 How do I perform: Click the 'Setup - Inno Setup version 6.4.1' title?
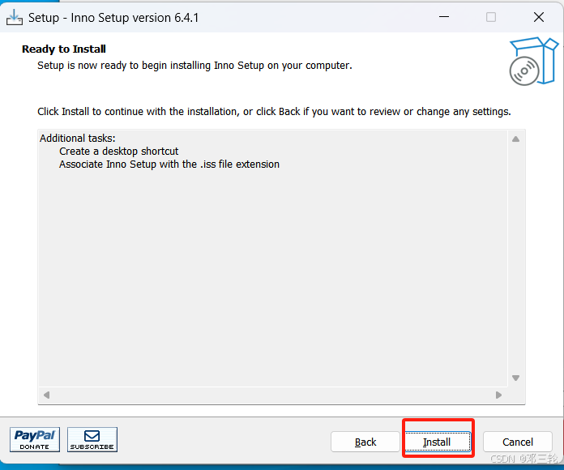[113, 18]
